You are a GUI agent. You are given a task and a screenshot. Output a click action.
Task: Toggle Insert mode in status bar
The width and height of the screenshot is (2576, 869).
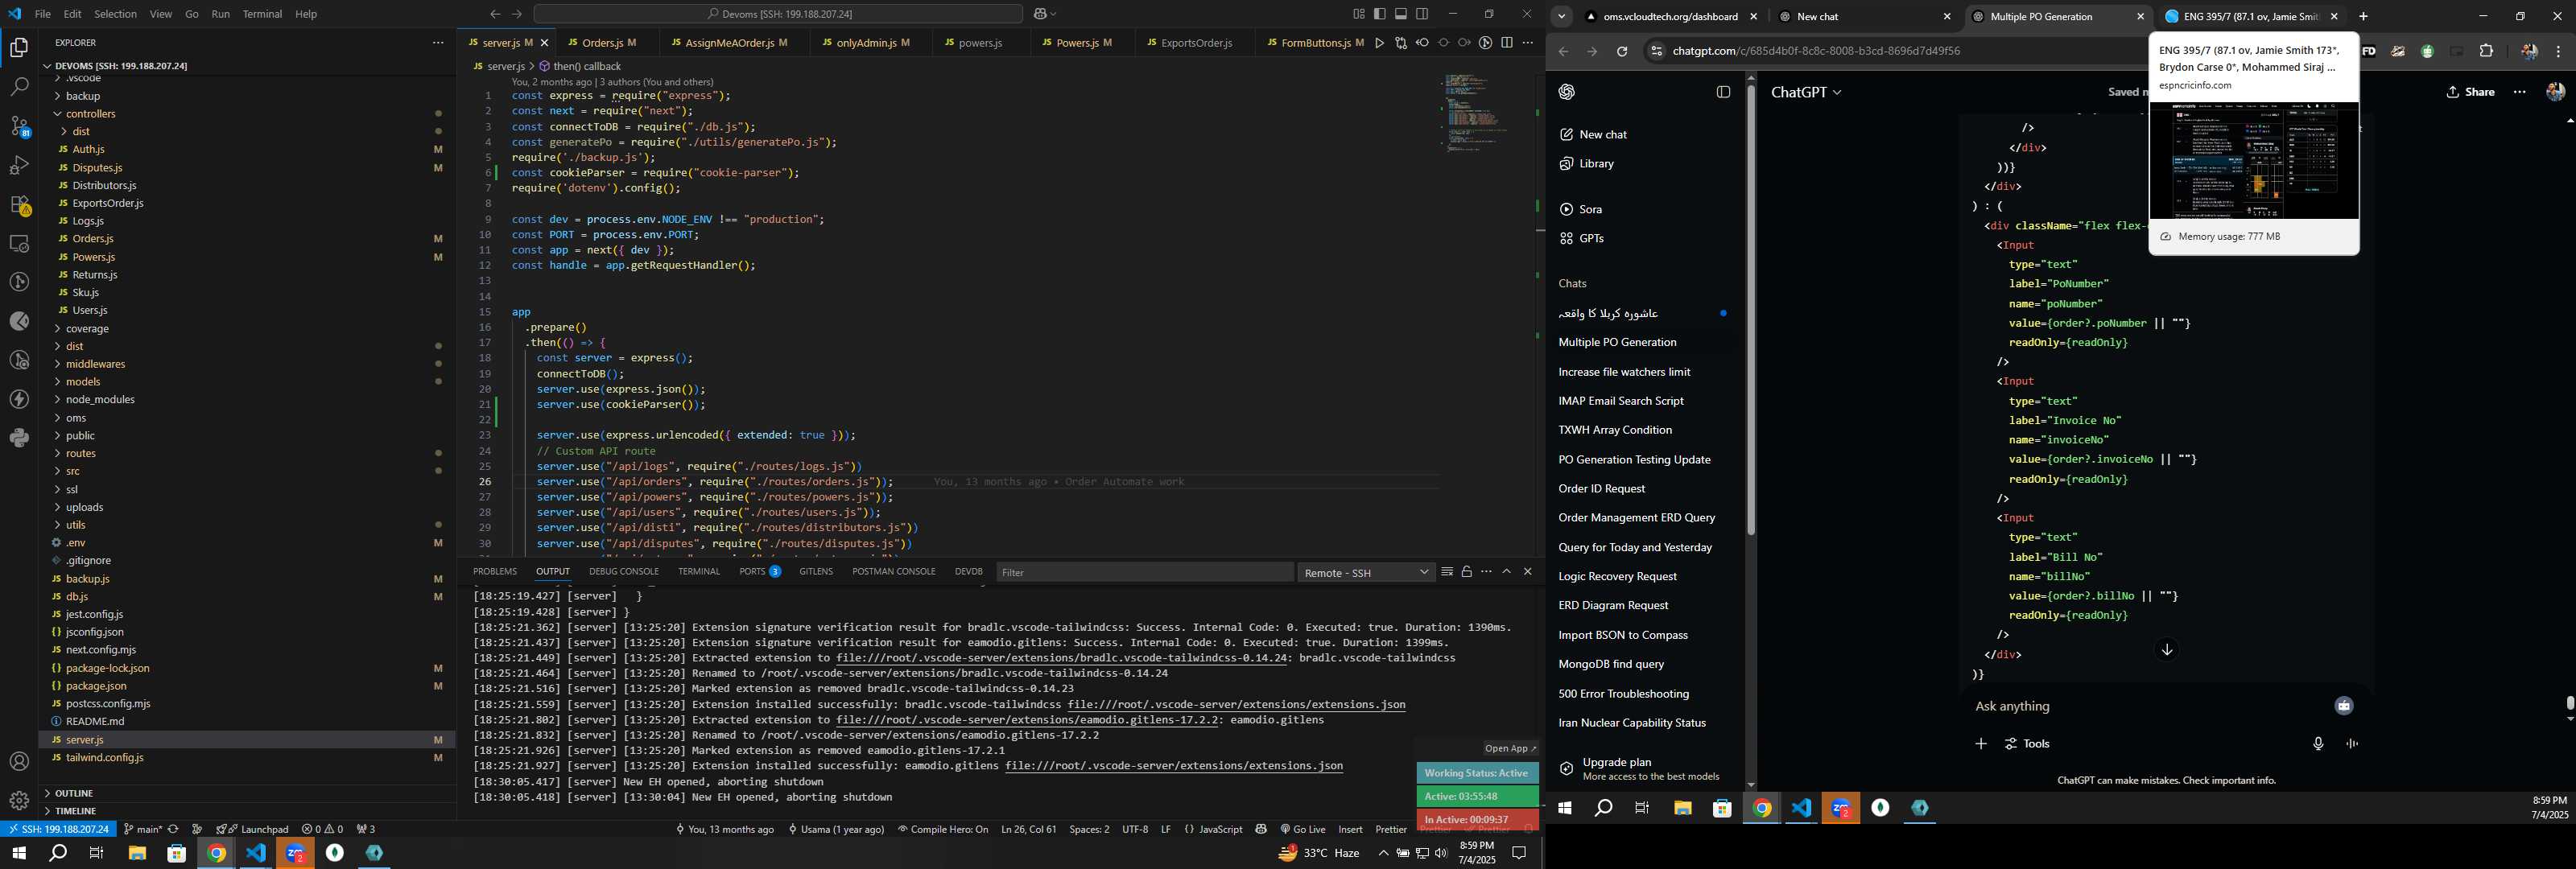[x=1350, y=829]
